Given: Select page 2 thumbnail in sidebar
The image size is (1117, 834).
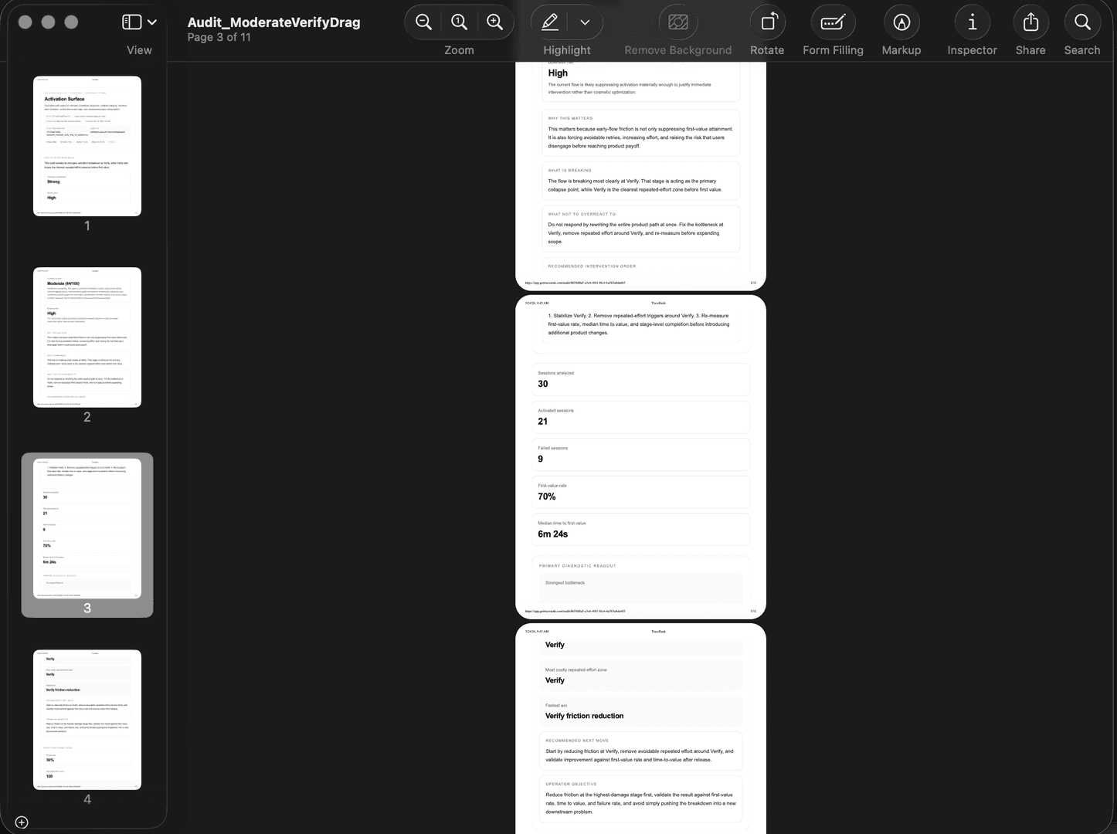Looking at the screenshot, I should tap(87, 337).
